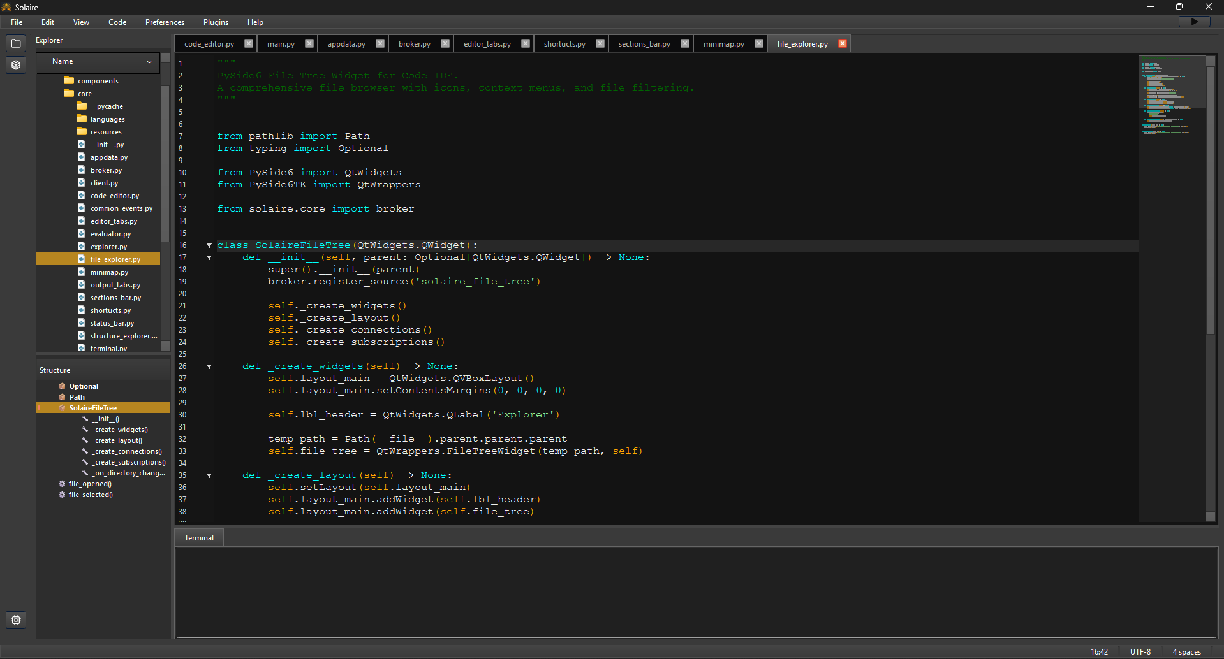The image size is (1224, 659).
Task: Click the resources folder icon
Action: [82, 131]
